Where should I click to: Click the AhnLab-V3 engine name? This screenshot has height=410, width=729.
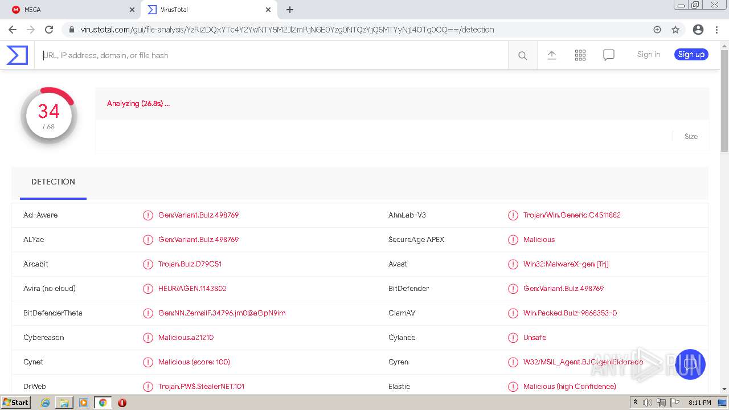coord(407,215)
